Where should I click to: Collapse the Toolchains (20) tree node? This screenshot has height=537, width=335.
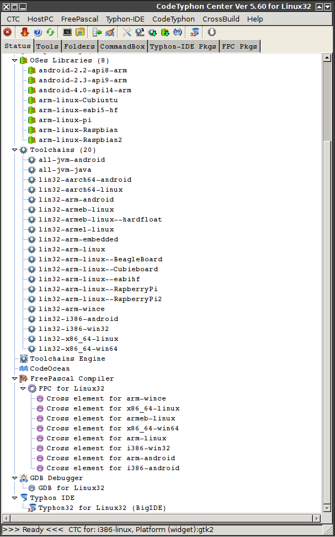[15, 150]
